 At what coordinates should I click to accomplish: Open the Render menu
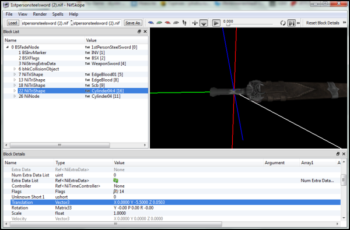[x=40, y=14]
